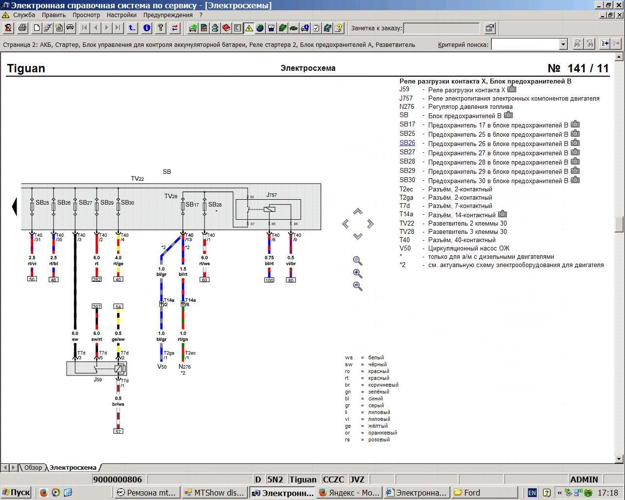Viewport: 625px width, 500px height.
Task: Pan diagram left with the left arrow
Action: tap(345, 224)
